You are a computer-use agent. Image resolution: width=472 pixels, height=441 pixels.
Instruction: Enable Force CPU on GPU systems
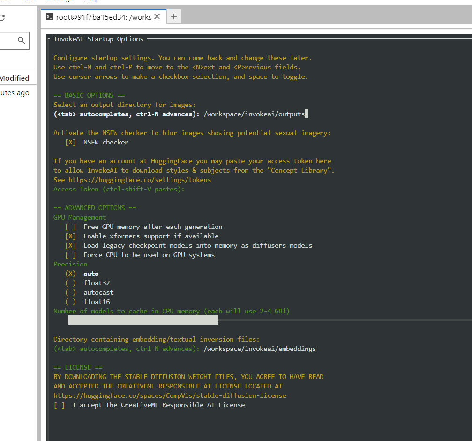(70, 255)
